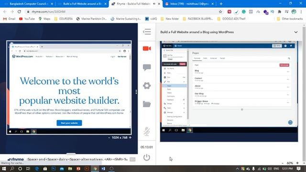
Task: Open COURSERA bookmark folder
Action: point(64,19)
